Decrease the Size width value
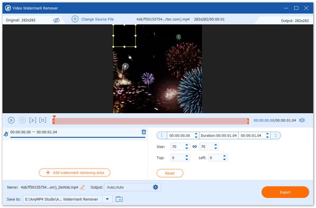The width and height of the screenshot is (316, 208). tap(187, 148)
